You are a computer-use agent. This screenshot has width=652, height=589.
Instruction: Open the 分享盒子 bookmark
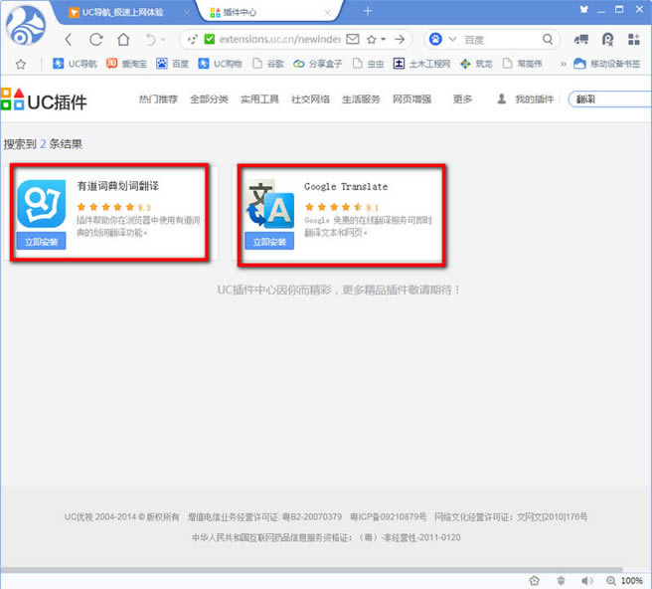[x=317, y=64]
